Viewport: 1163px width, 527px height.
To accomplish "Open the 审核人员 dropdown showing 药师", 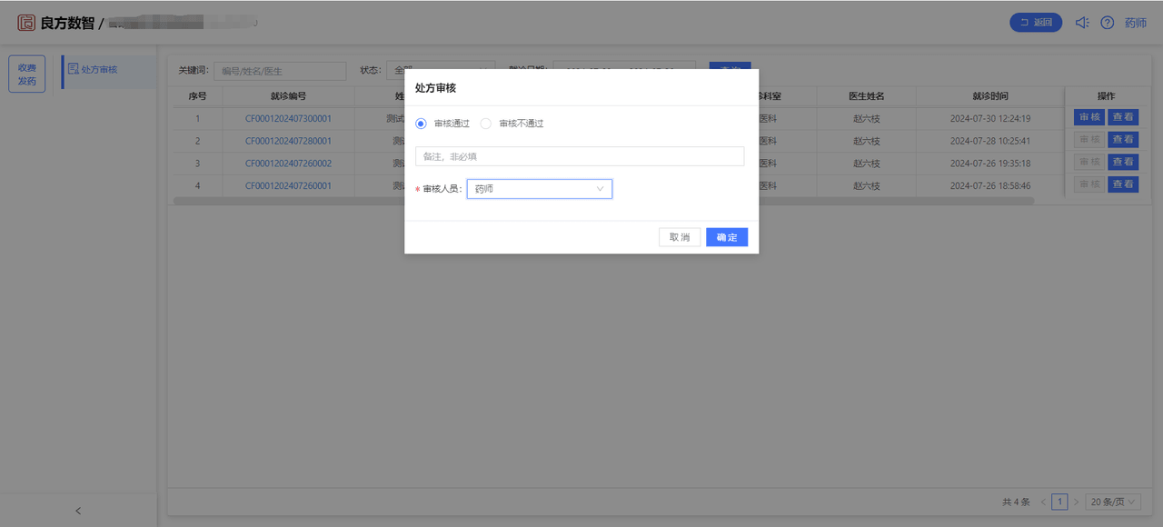I will 540,189.
